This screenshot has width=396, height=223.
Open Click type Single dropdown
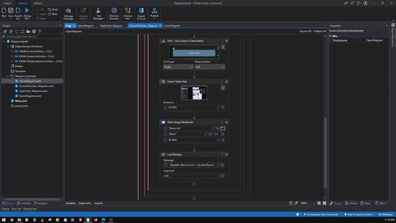tap(178, 67)
